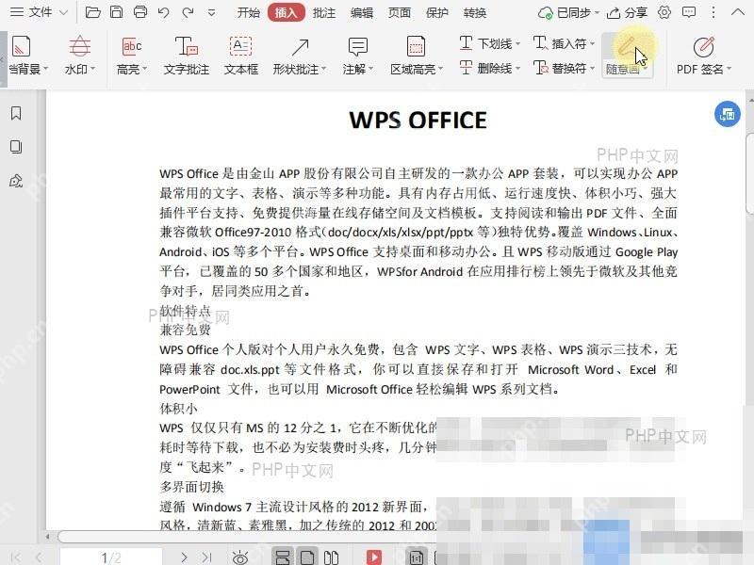Click the 分享 share button
Screen dimensions: 754x565
pos(627,12)
